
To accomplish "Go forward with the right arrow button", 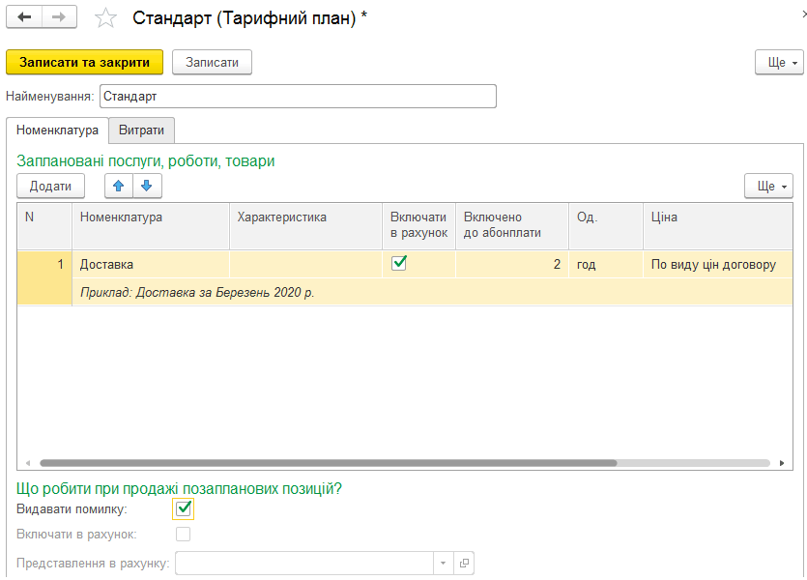I will (x=59, y=17).
